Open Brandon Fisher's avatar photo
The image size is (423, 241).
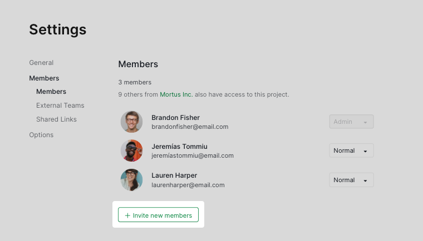coord(132,122)
